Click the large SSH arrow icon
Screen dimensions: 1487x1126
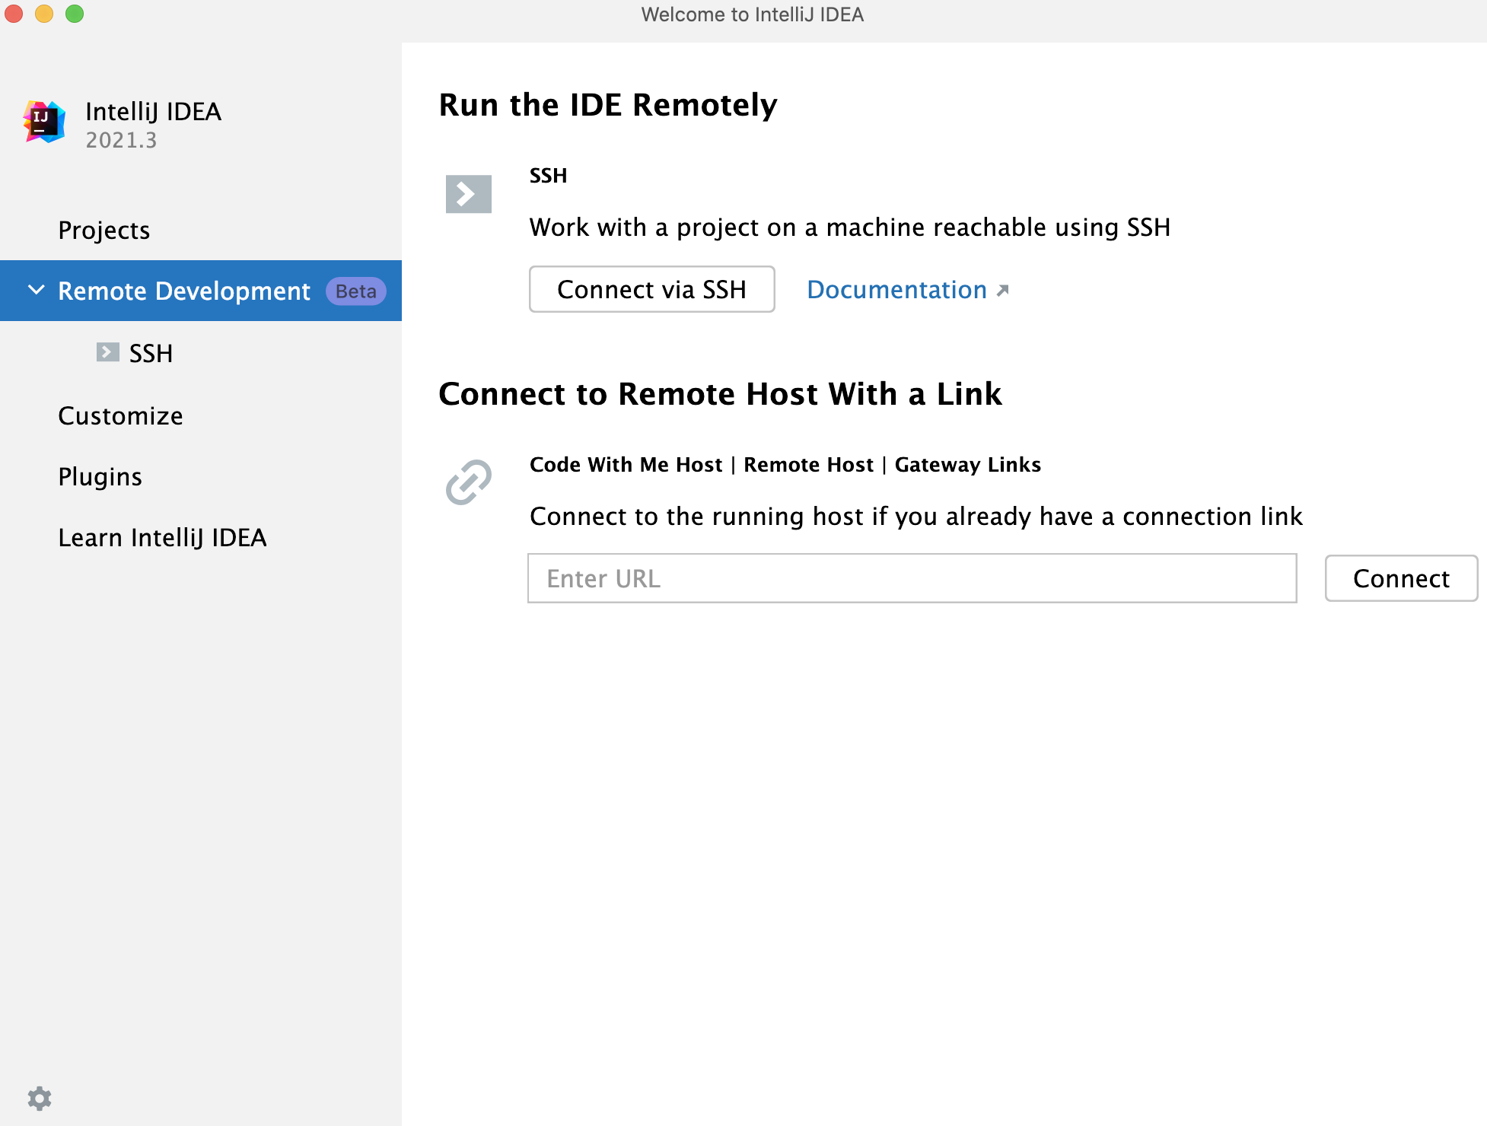tap(468, 194)
